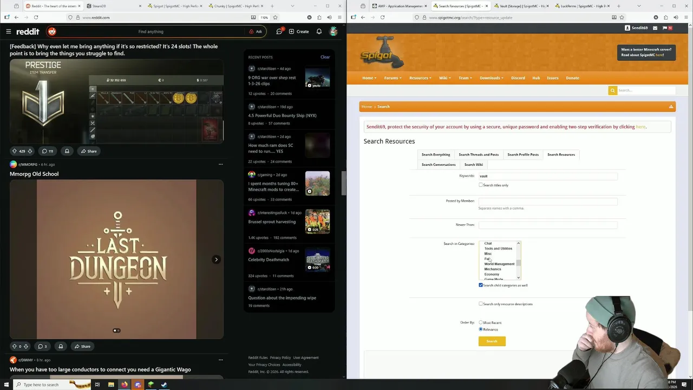Share the Prestige item transfer post
Image resolution: width=693 pixels, height=390 pixels.
[x=89, y=151]
